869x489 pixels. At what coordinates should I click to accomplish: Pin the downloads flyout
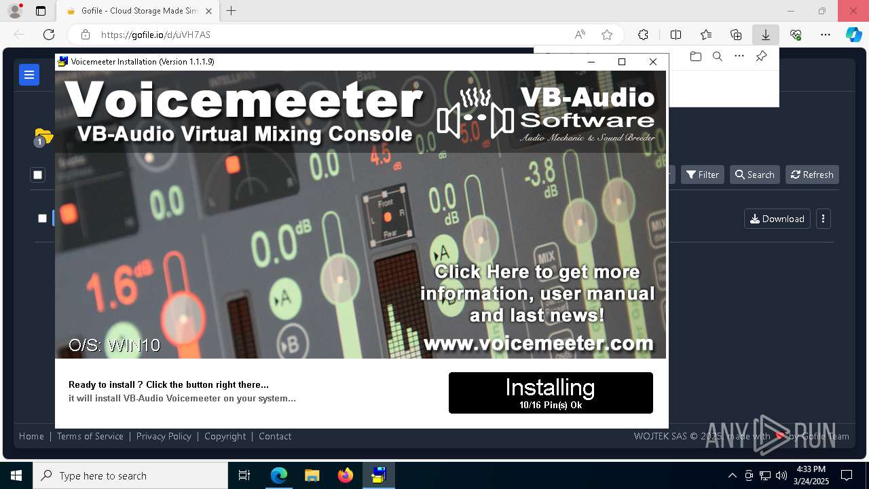tap(761, 56)
